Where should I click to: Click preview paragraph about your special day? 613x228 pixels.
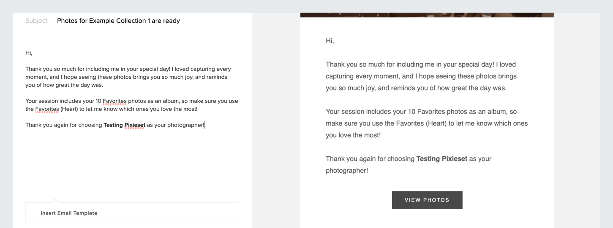(x=421, y=76)
